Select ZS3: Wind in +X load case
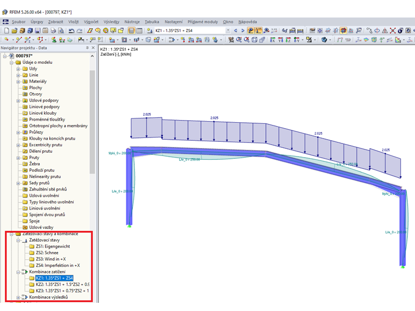 (51, 259)
